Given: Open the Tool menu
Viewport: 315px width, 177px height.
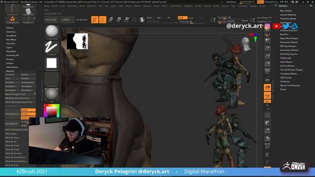Looking at the screenshot, I should tap(233, 6).
